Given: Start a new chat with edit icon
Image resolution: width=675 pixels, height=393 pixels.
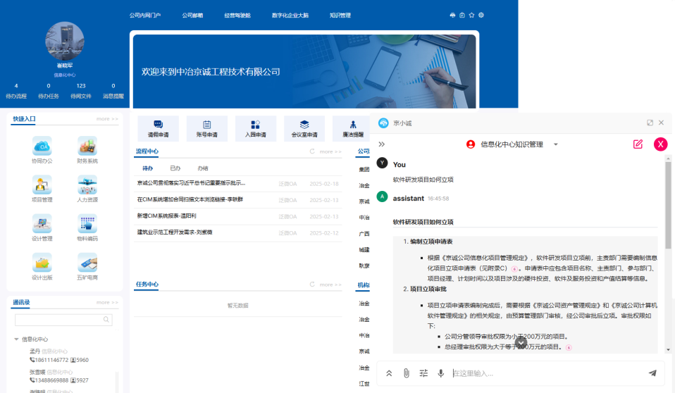Looking at the screenshot, I should 638,144.
